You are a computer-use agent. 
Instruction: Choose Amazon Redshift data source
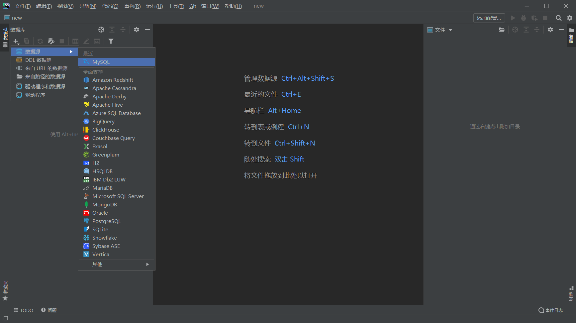tap(117, 80)
